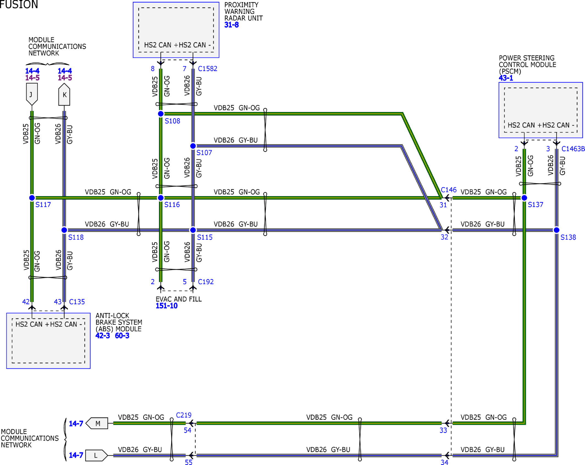Select HS2 CAN - label in PSCM box

click(558, 125)
